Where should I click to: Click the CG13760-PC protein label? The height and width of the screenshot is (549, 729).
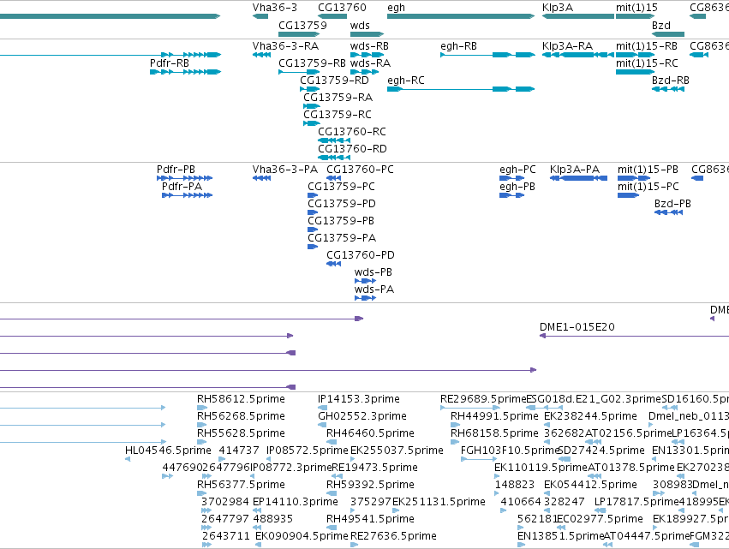(360, 170)
